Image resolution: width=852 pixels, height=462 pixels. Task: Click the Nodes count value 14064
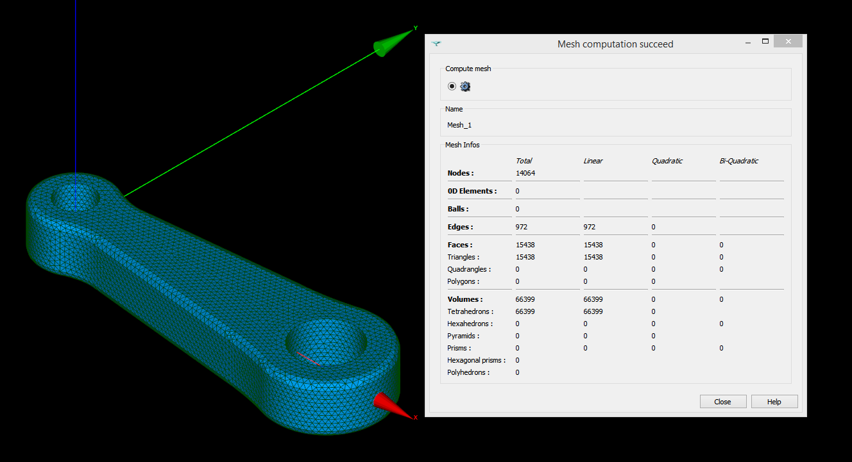[x=525, y=172]
